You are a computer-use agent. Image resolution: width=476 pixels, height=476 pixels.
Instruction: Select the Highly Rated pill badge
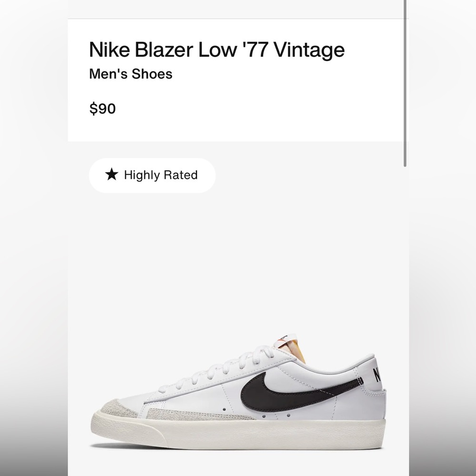[152, 175]
